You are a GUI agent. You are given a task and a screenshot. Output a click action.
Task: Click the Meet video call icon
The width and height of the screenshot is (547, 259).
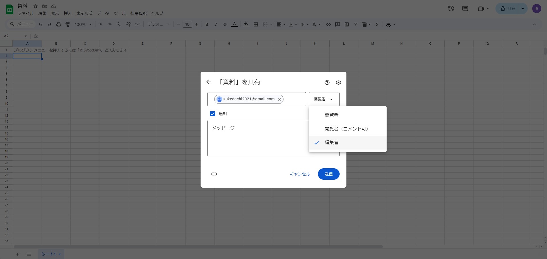pos(481,9)
